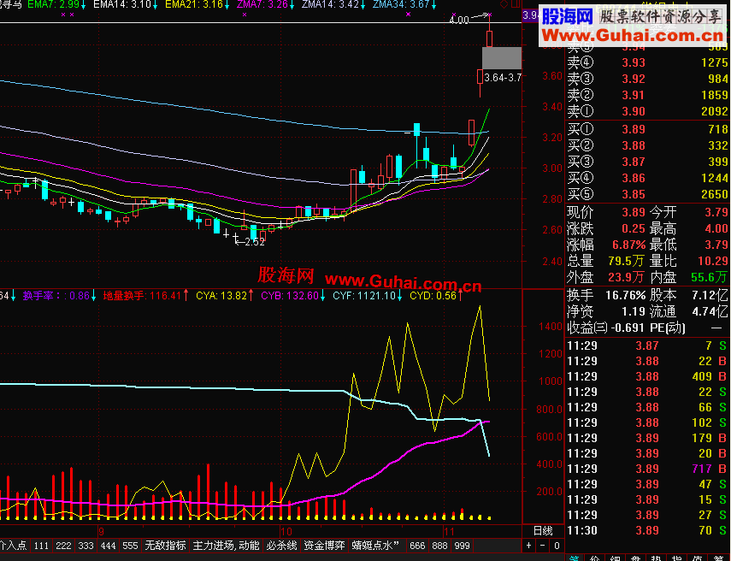Click the 4.00 high price marker
The width and height of the screenshot is (731, 561).
coord(459,20)
